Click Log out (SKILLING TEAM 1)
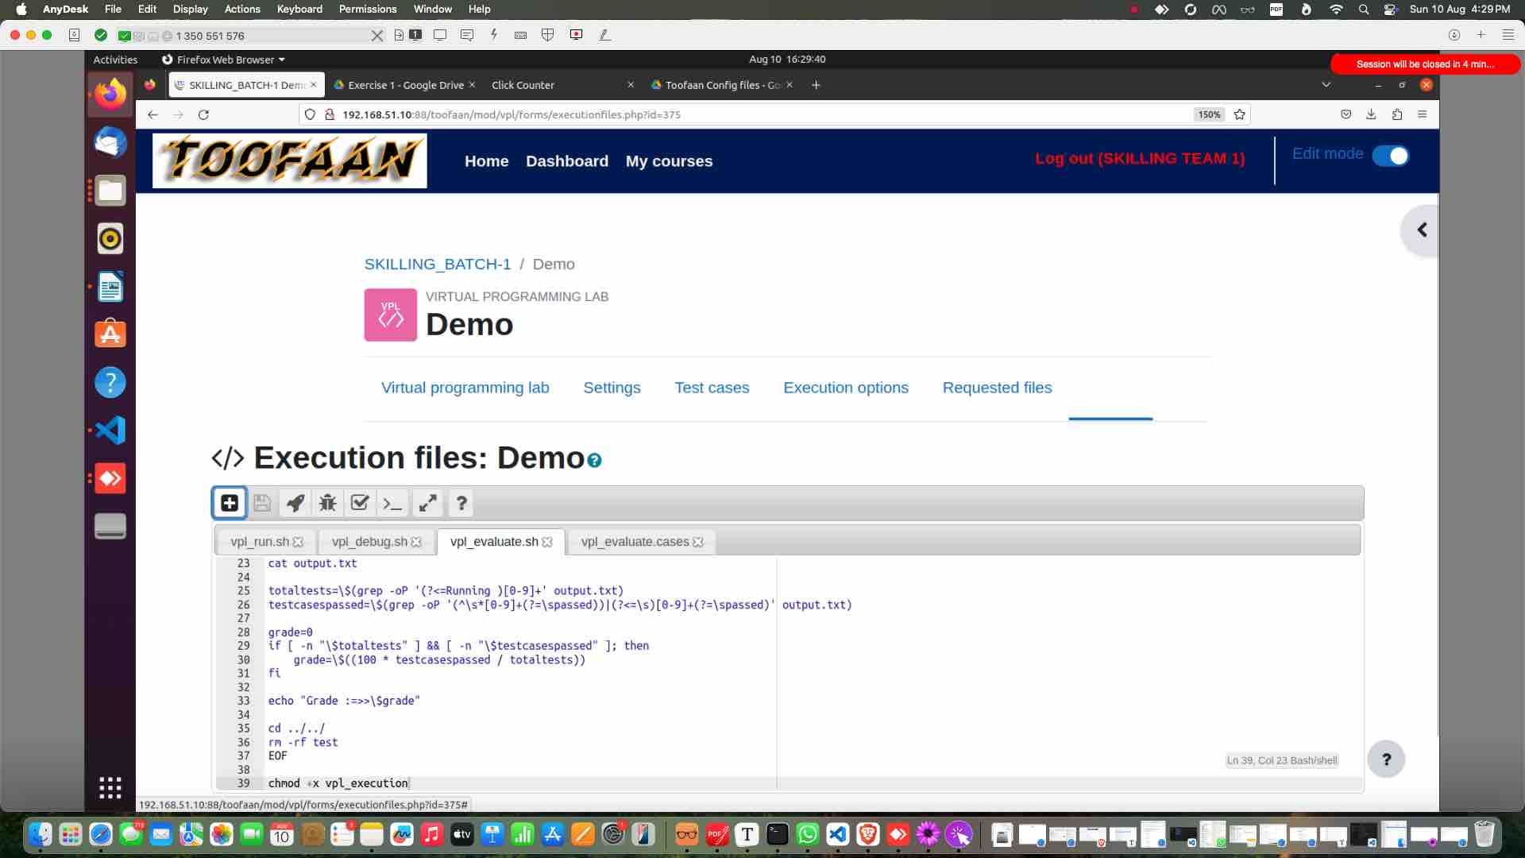Image resolution: width=1525 pixels, height=858 pixels. pyautogui.click(x=1141, y=158)
